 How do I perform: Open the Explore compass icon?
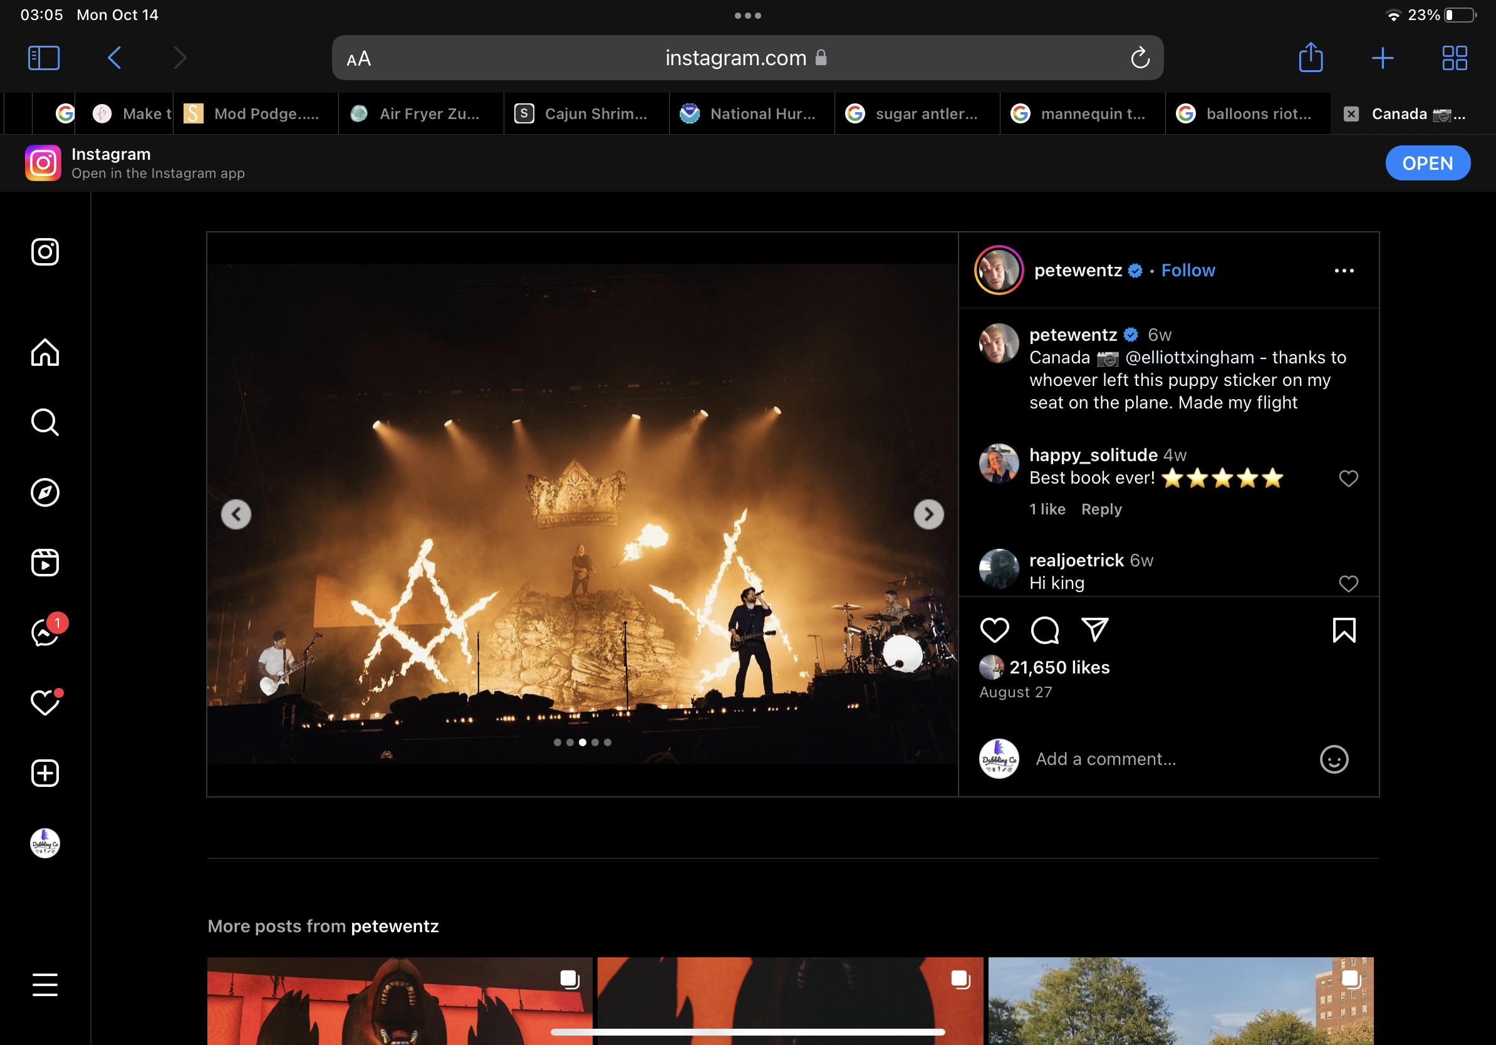[45, 492]
